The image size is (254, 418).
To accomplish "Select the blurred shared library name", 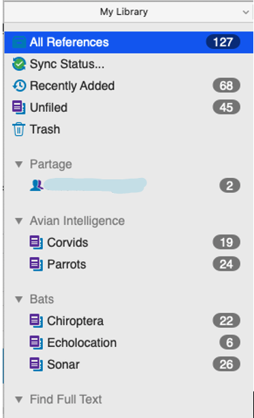I will coord(95,185).
